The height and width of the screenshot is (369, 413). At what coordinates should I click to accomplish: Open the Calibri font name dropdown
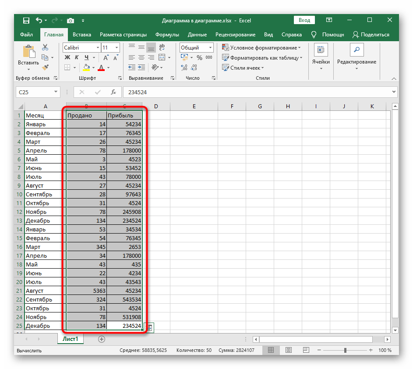98,48
